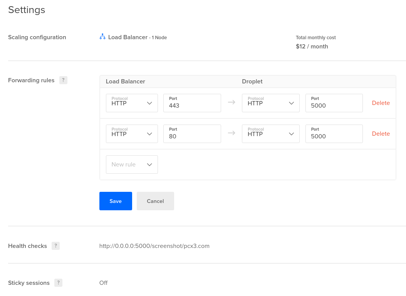
Task: Open Load Balancer protocol dropdown for port 443
Action: (132, 103)
